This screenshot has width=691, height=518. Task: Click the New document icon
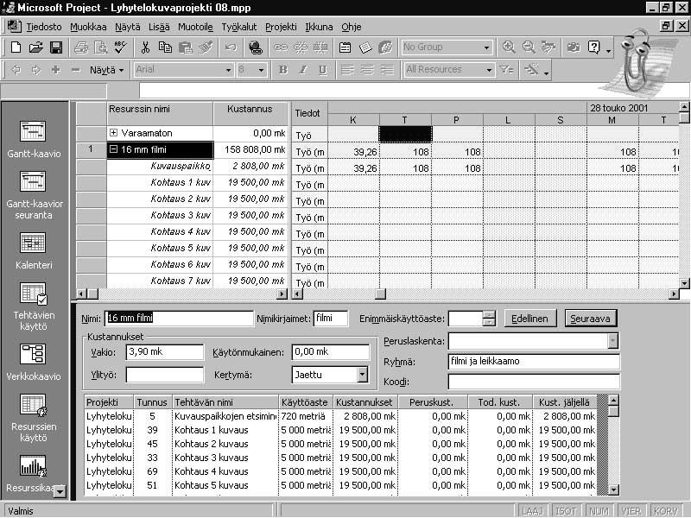coord(16,47)
